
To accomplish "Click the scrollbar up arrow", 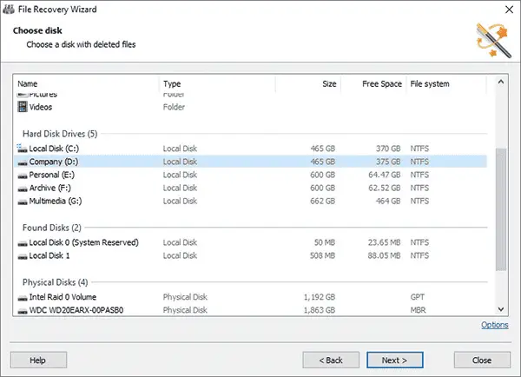I will coord(501,82).
